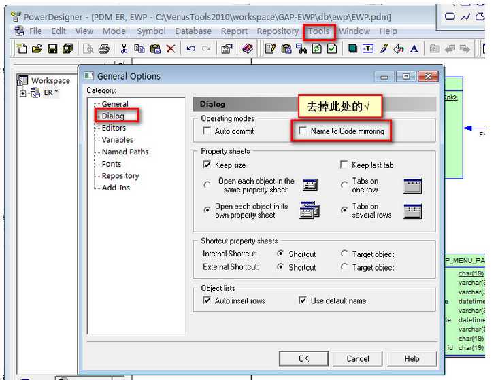Click the tabs on several rows illustration
The image size is (498, 380).
pos(413,211)
